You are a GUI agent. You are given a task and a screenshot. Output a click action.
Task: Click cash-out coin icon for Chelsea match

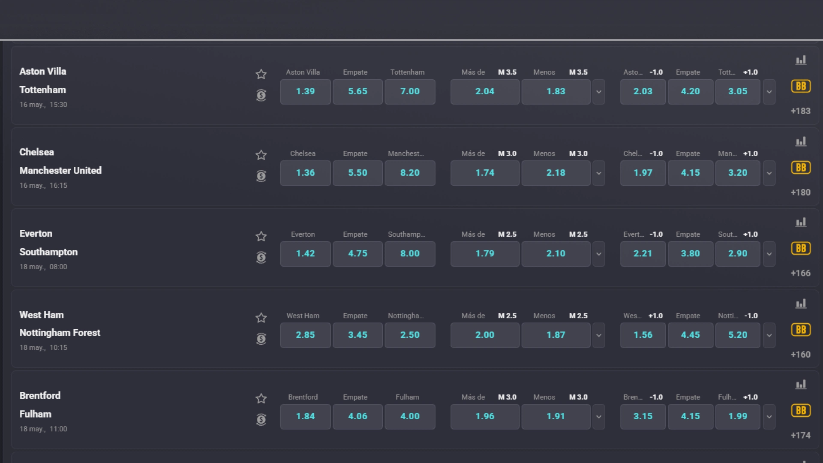pyautogui.click(x=261, y=176)
